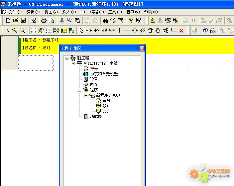The height and width of the screenshot is (186, 234).
Task: Cut selection with the scissors icon
Action: [x=62, y=21]
